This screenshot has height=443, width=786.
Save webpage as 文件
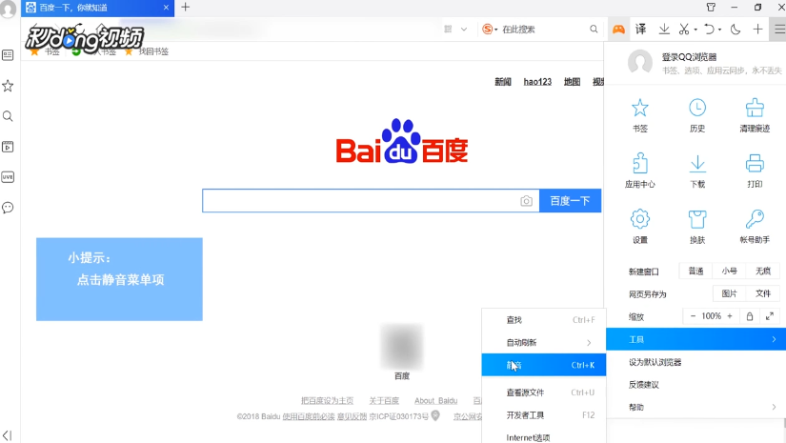tap(763, 293)
